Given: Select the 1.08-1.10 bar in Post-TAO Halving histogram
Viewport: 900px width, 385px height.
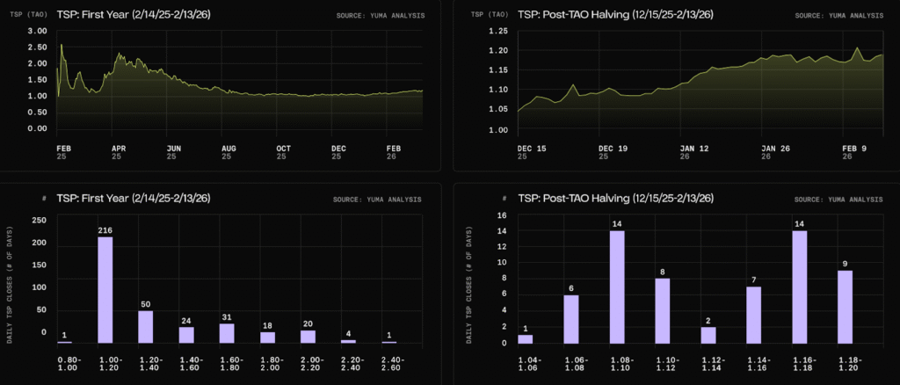Looking at the screenshot, I should click(617, 287).
